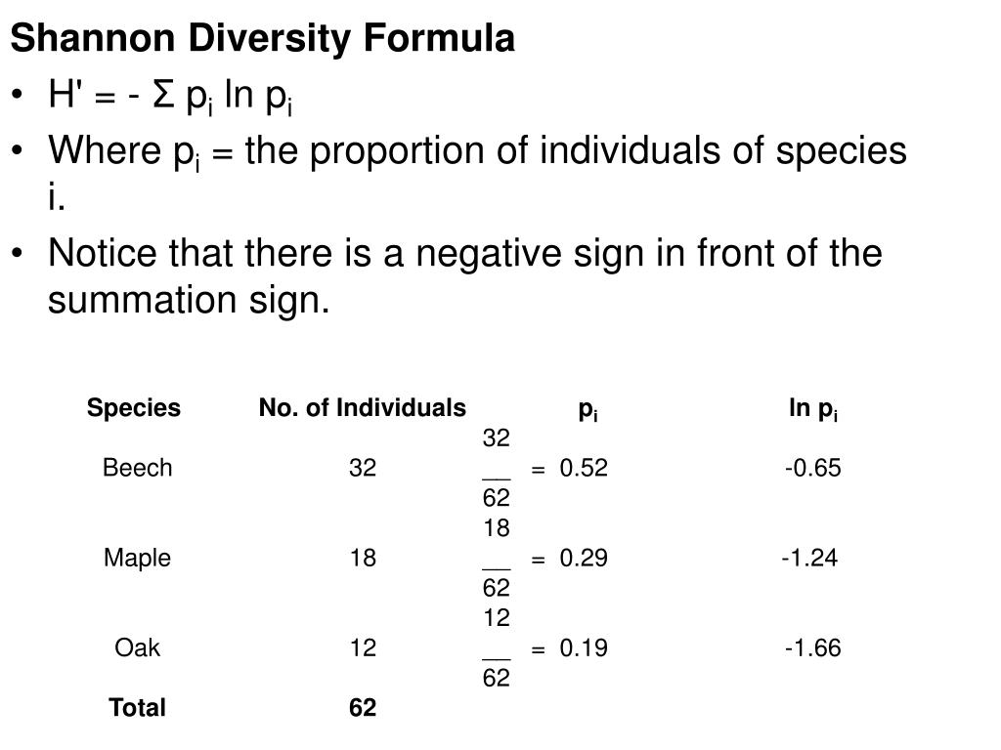Click Beech individual count 32
Viewport: 1001px width, 750px height.
point(363,468)
